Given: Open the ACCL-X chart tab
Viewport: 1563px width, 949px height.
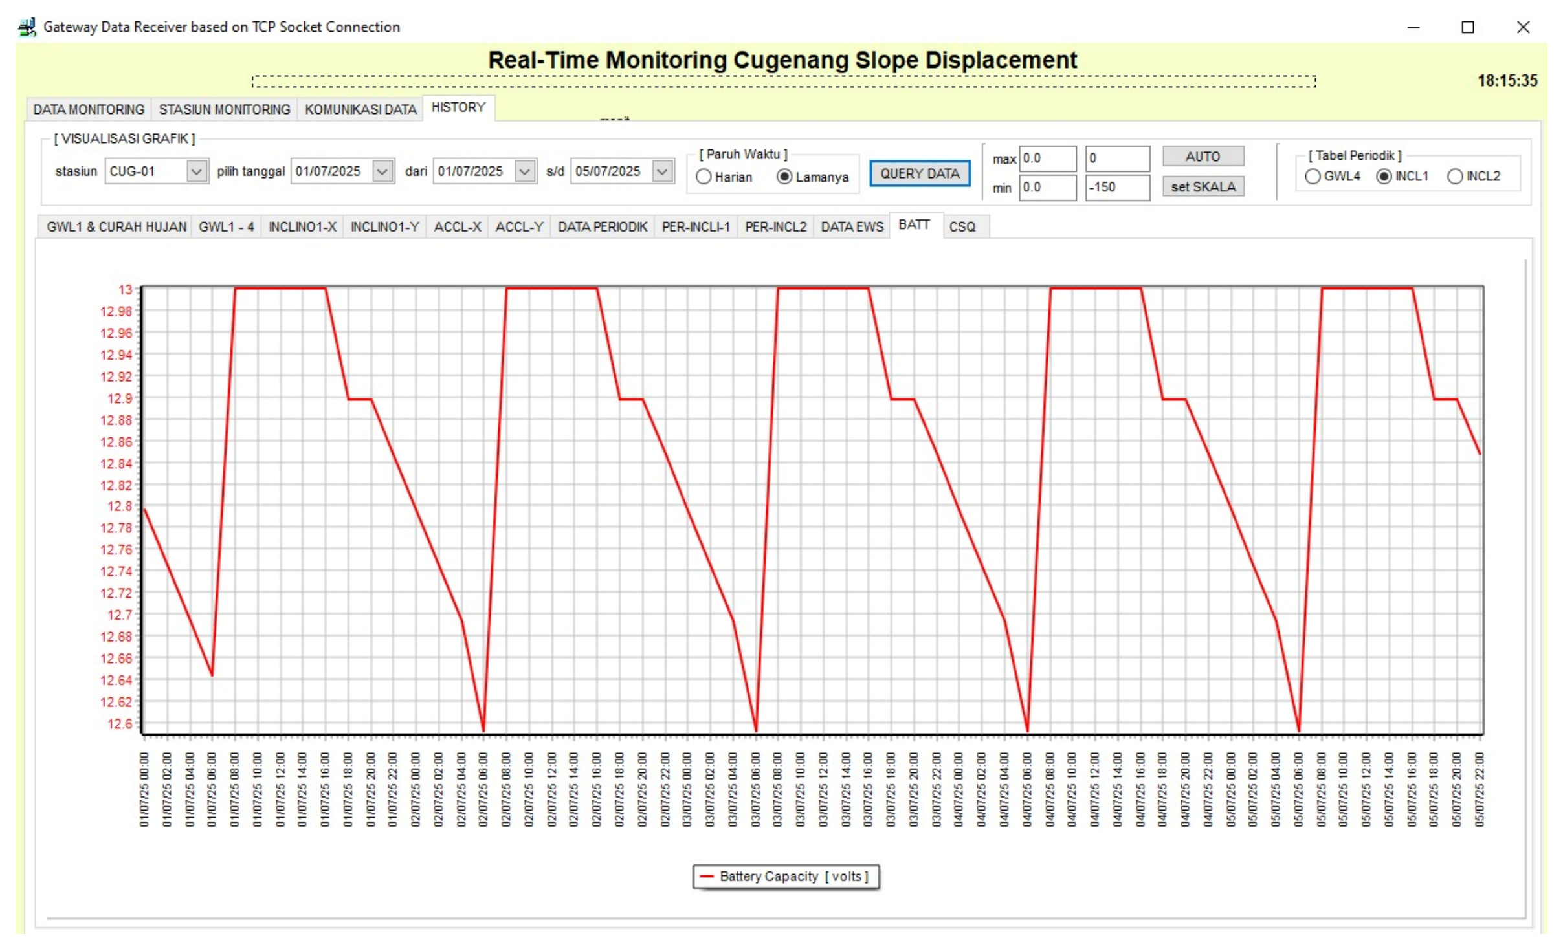Looking at the screenshot, I should [458, 227].
